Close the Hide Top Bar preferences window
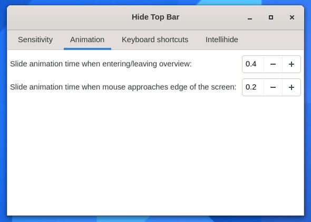Screen dimensions: 311x222 click(292, 17)
